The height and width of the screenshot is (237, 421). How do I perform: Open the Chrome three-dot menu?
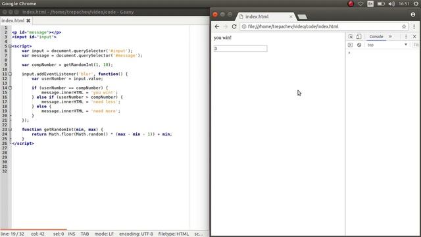click(x=414, y=26)
